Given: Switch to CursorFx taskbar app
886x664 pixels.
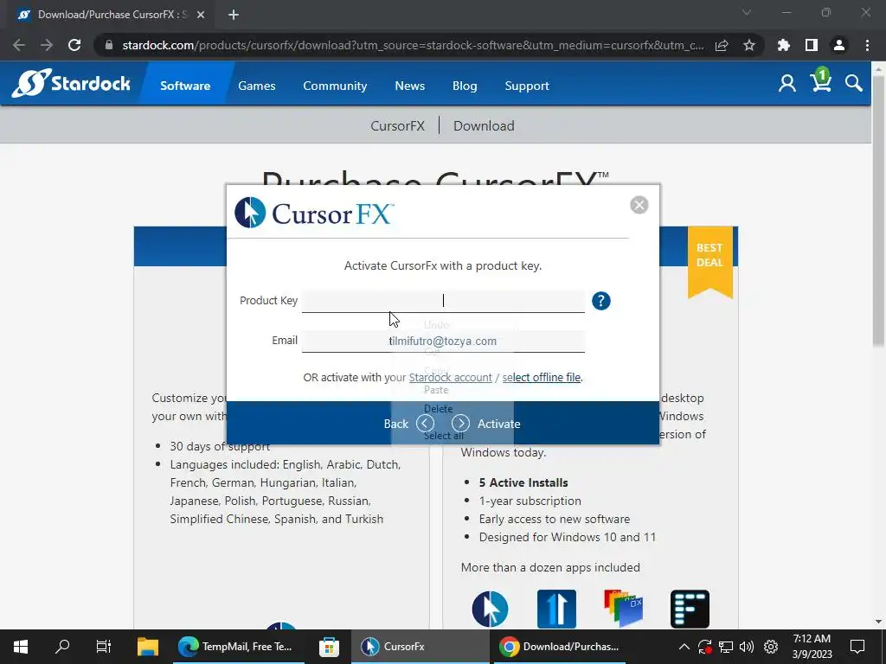Looking at the screenshot, I should point(420,647).
